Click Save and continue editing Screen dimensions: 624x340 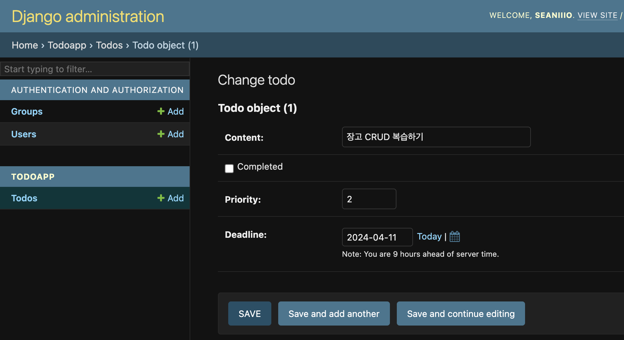click(461, 314)
